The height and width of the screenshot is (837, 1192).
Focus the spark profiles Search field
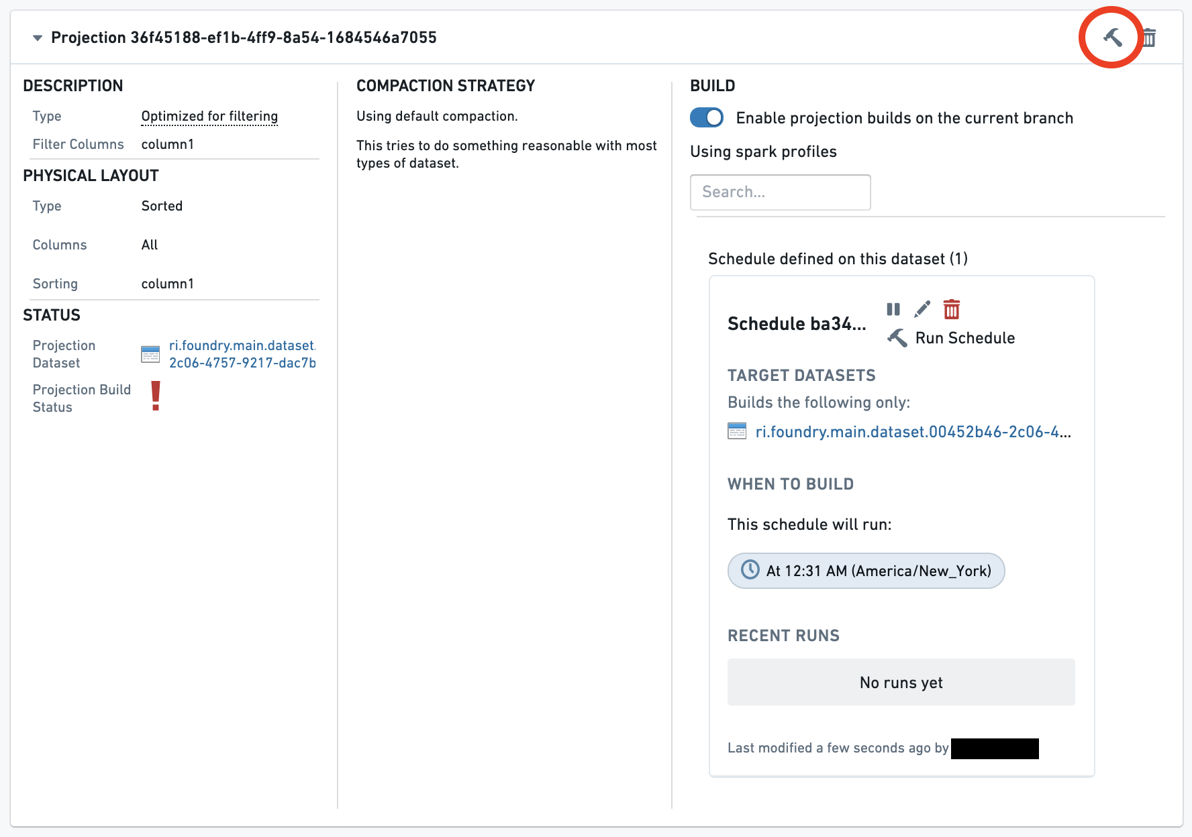[x=781, y=192]
